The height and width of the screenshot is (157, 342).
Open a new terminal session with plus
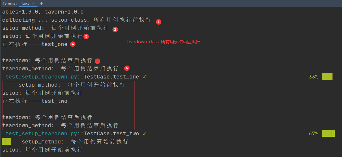[42, 3]
